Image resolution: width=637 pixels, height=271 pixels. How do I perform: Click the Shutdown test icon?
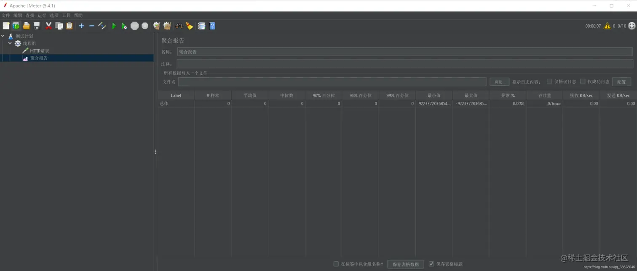click(145, 26)
